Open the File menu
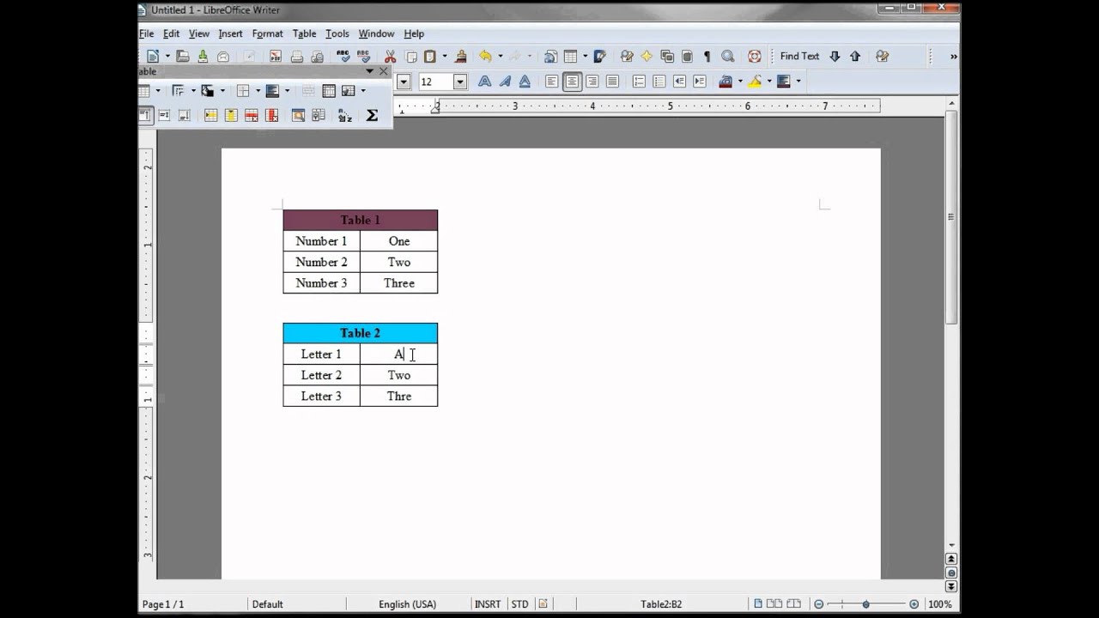Viewport: 1099px width, 618px height. (147, 33)
